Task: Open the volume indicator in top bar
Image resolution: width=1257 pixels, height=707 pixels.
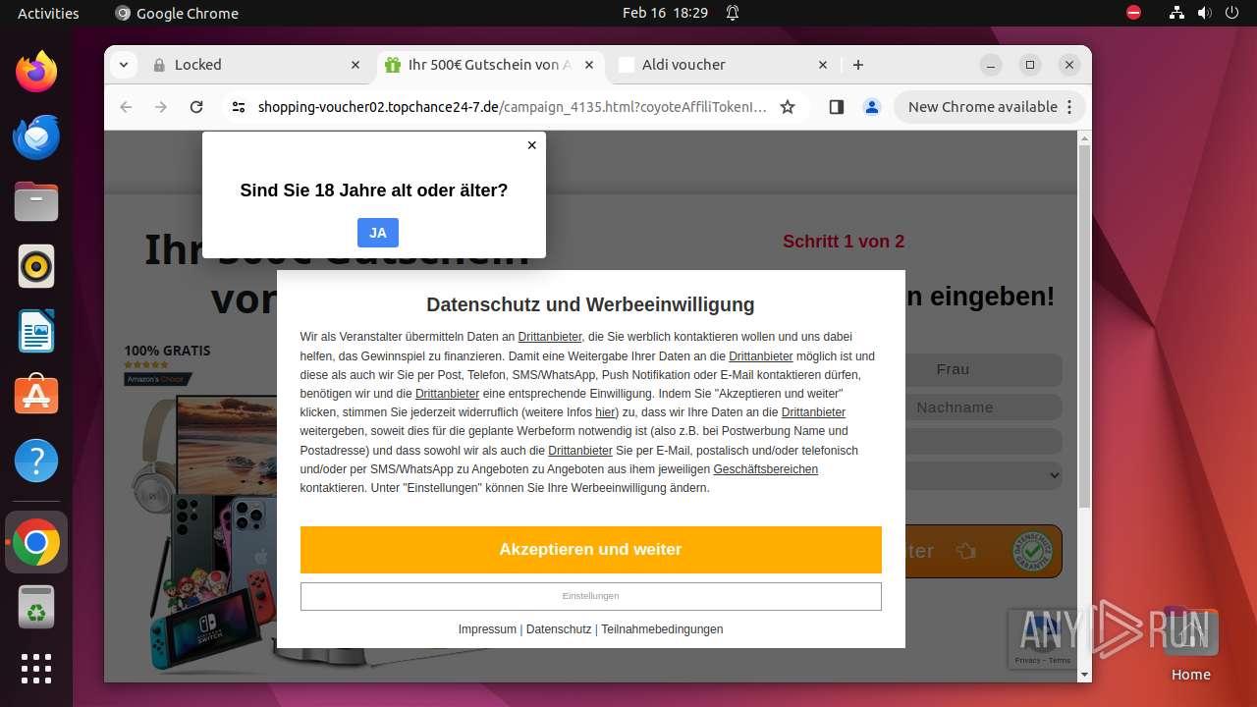Action: pyautogui.click(x=1204, y=13)
